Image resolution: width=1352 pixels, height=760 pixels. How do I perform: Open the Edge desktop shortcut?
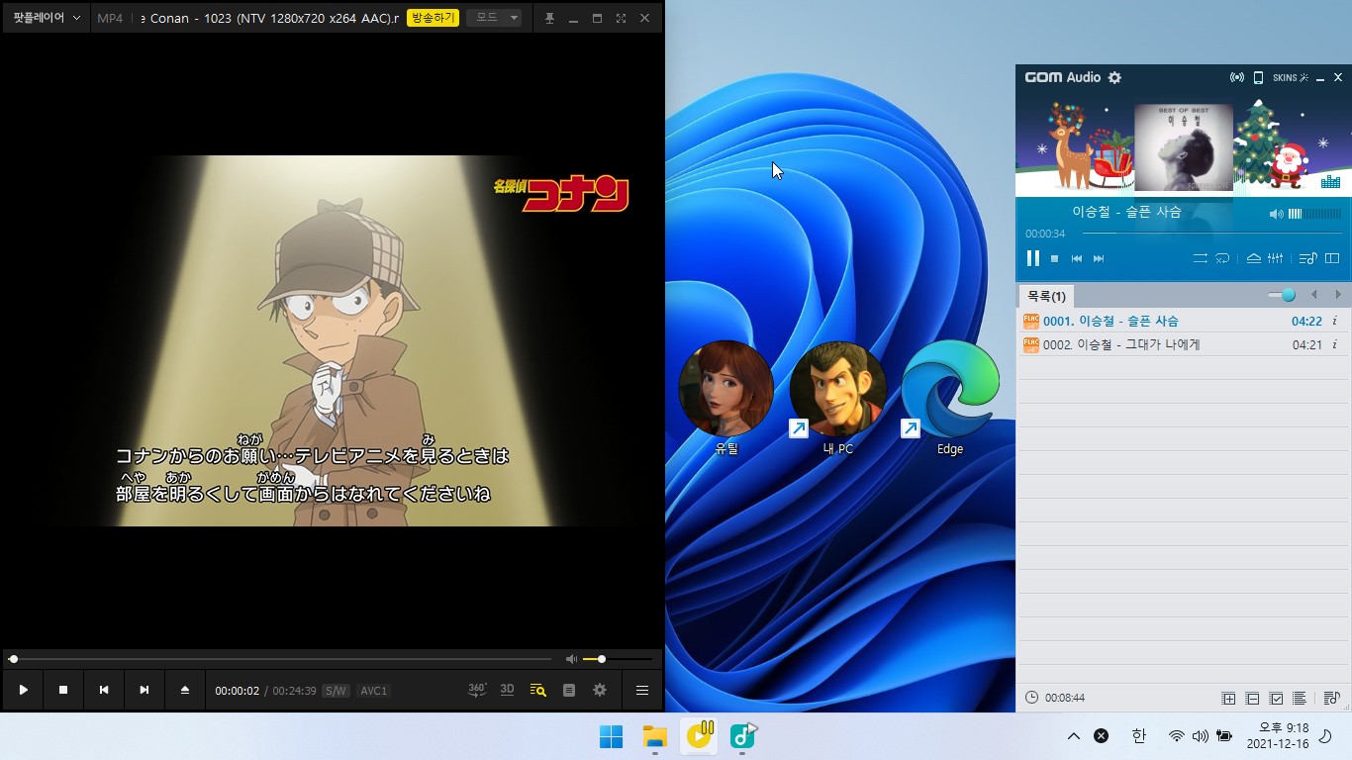point(950,399)
